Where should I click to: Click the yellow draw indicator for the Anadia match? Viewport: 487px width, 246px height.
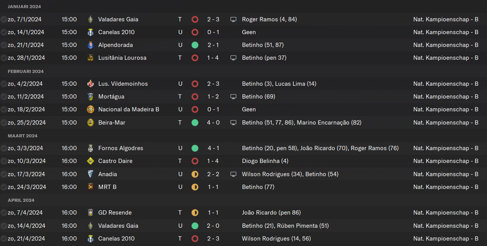(x=195, y=174)
